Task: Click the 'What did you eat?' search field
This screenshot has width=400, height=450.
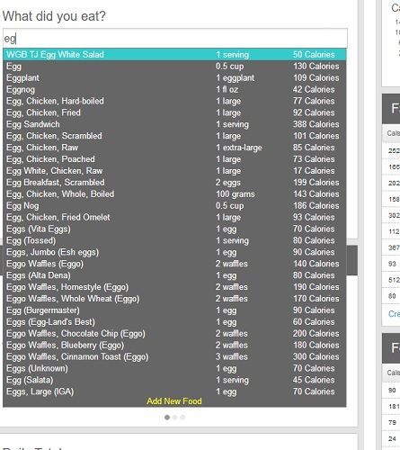Action: tap(175, 38)
